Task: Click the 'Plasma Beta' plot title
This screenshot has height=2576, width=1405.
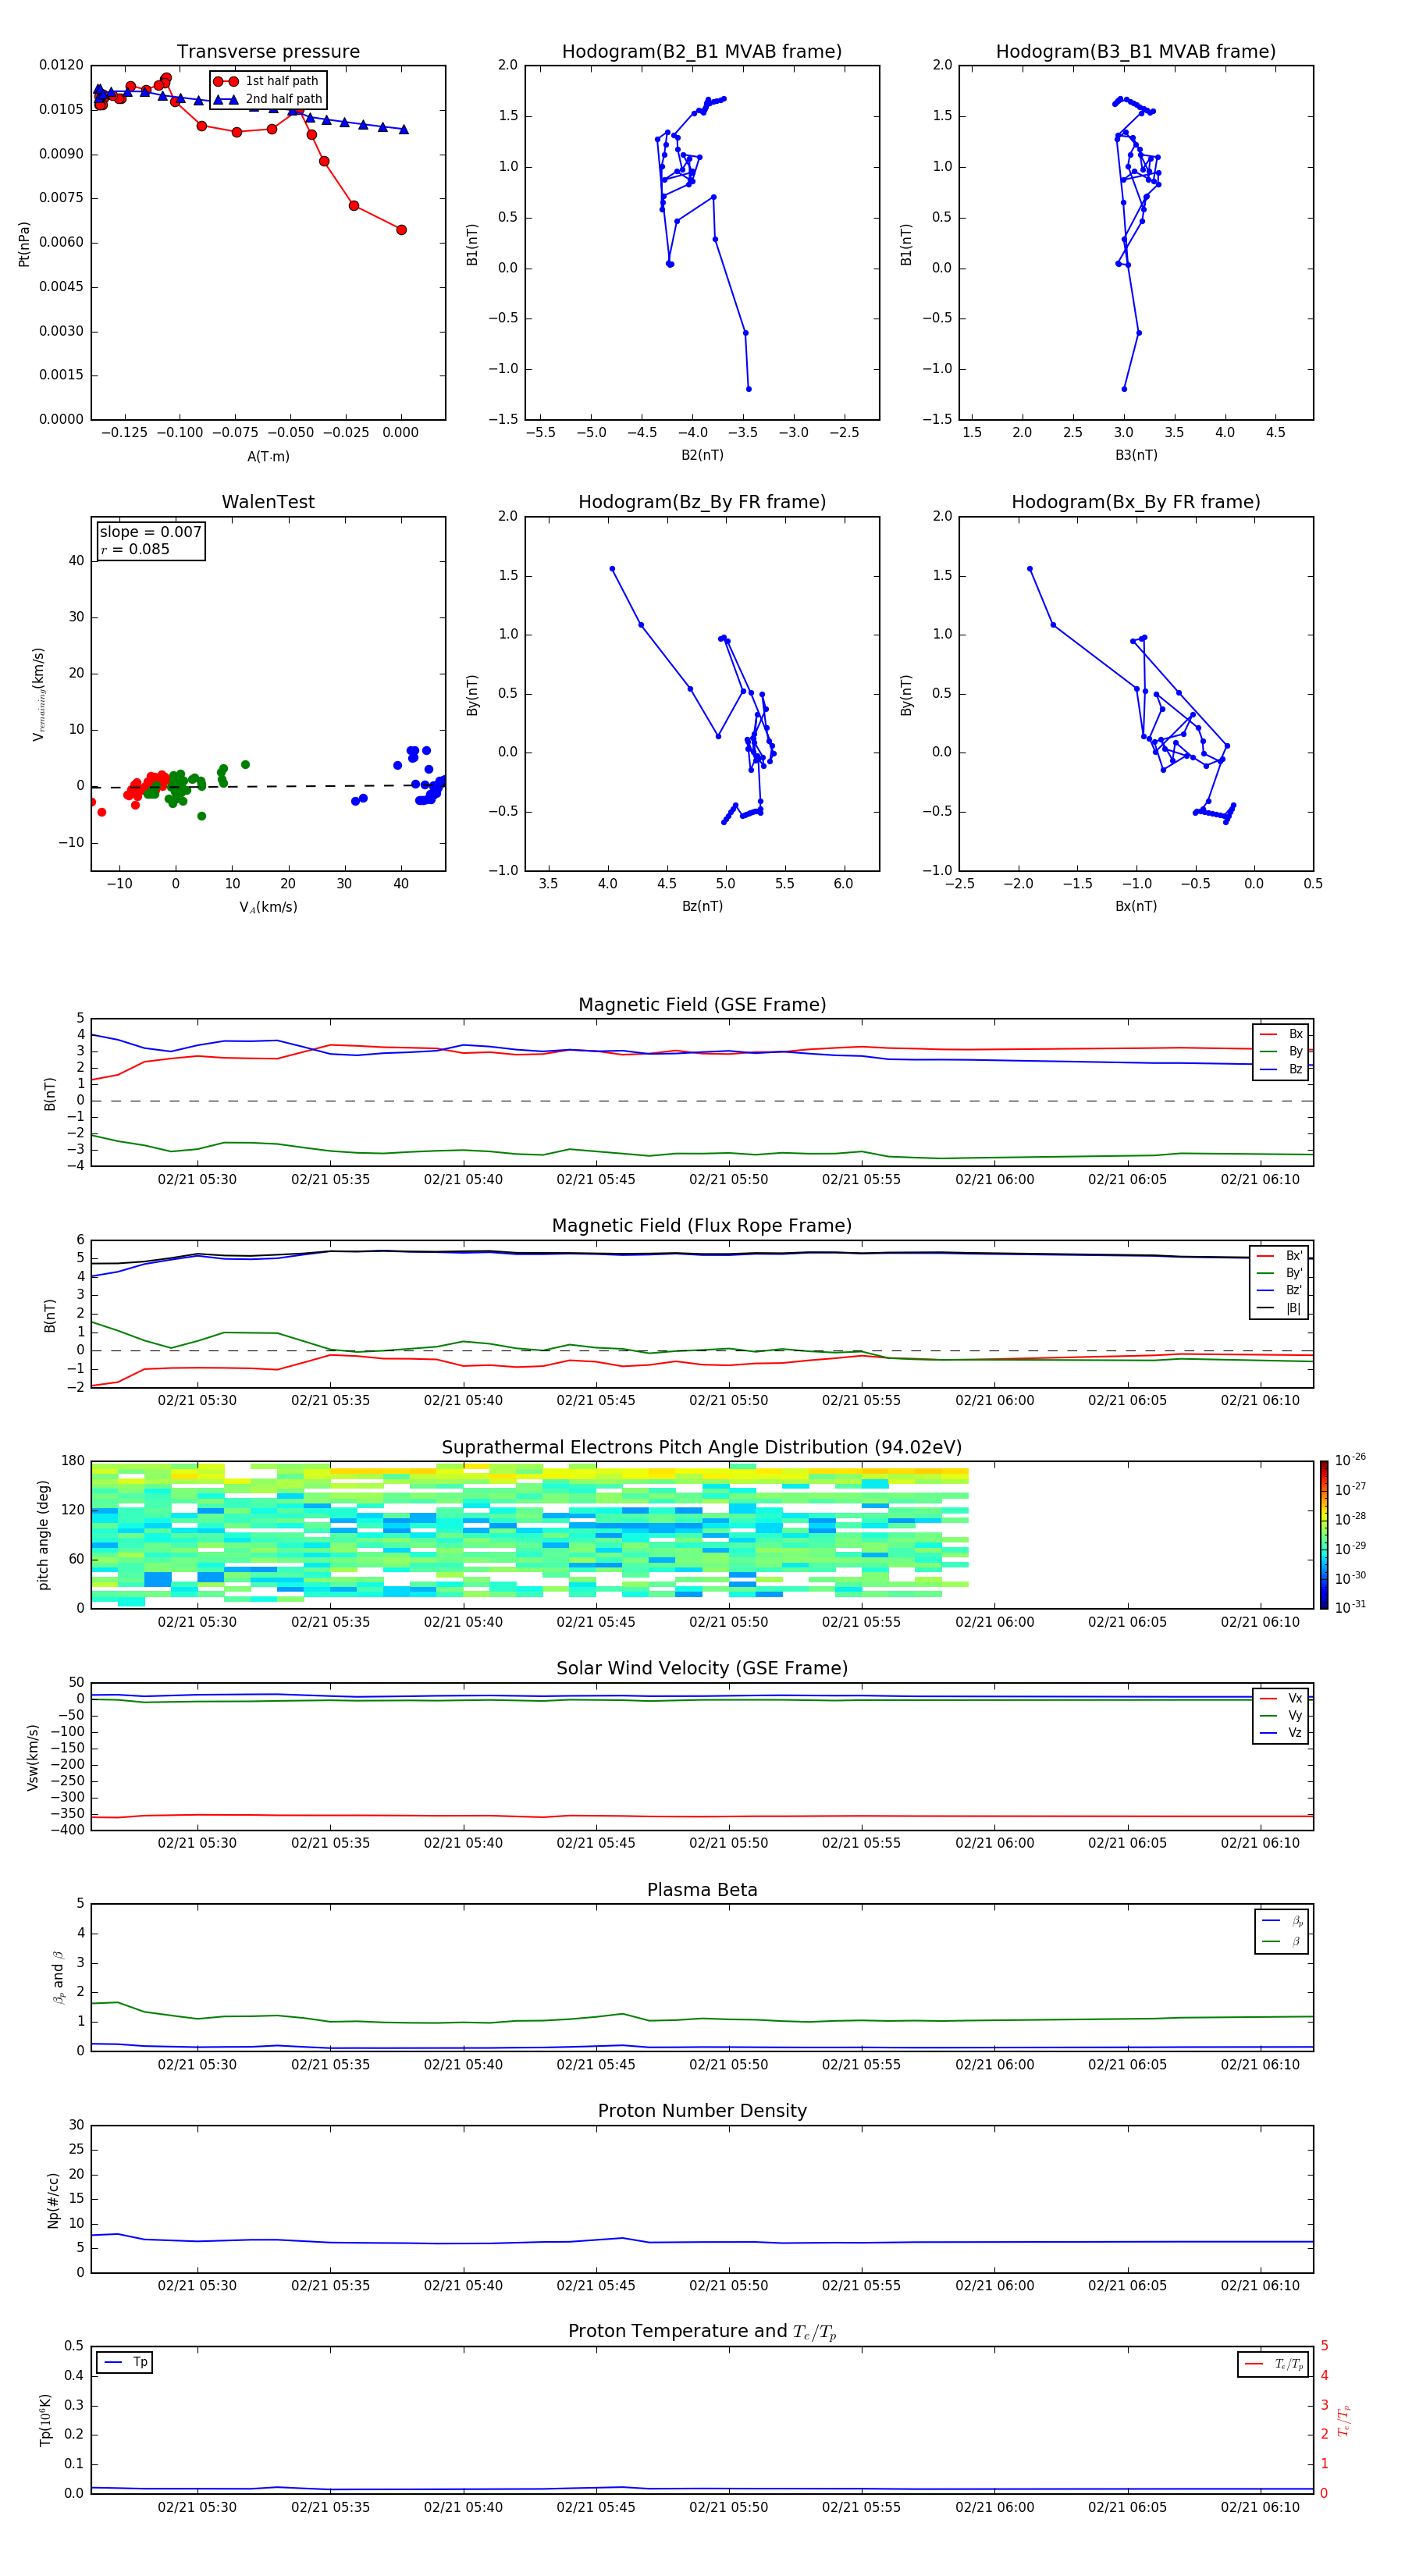Action: 702,1890
